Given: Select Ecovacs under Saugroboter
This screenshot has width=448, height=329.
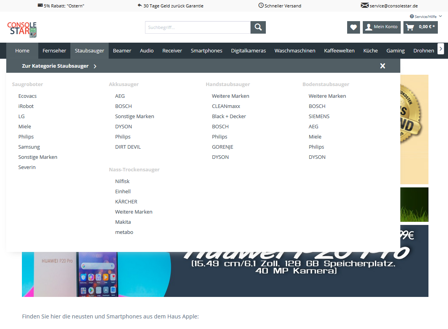Looking at the screenshot, I should click(27, 96).
